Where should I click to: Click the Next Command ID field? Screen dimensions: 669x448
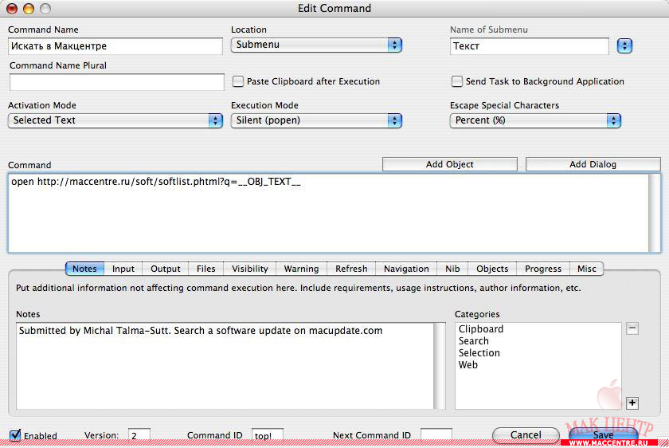click(436, 435)
